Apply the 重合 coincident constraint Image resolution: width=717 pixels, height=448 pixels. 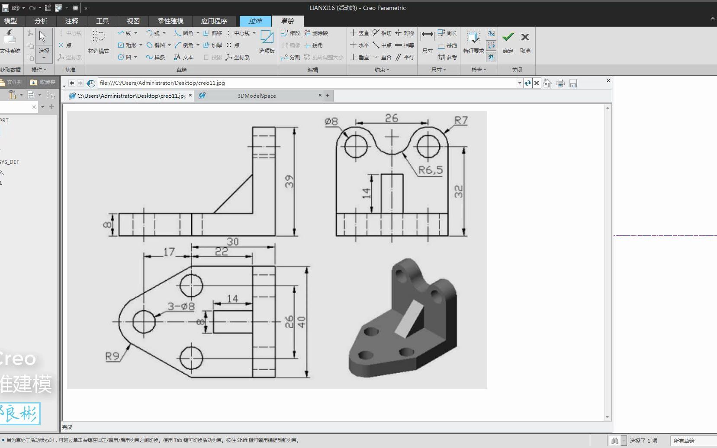pyautogui.click(x=382, y=57)
